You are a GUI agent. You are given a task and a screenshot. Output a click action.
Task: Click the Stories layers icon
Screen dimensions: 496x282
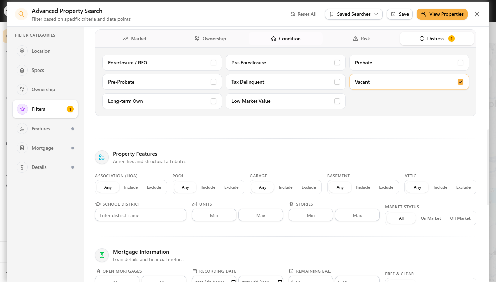[x=291, y=204]
